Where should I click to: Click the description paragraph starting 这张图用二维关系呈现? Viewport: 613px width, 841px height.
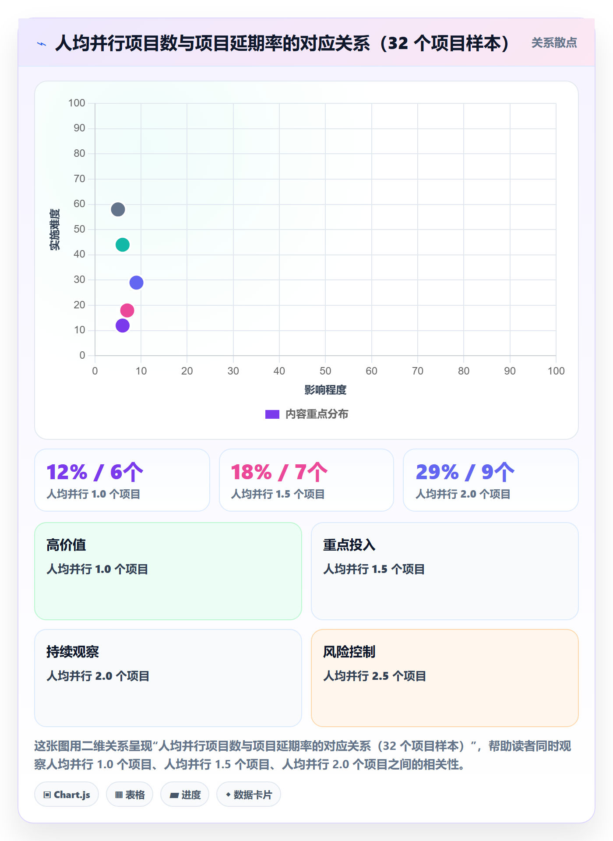click(x=303, y=755)
